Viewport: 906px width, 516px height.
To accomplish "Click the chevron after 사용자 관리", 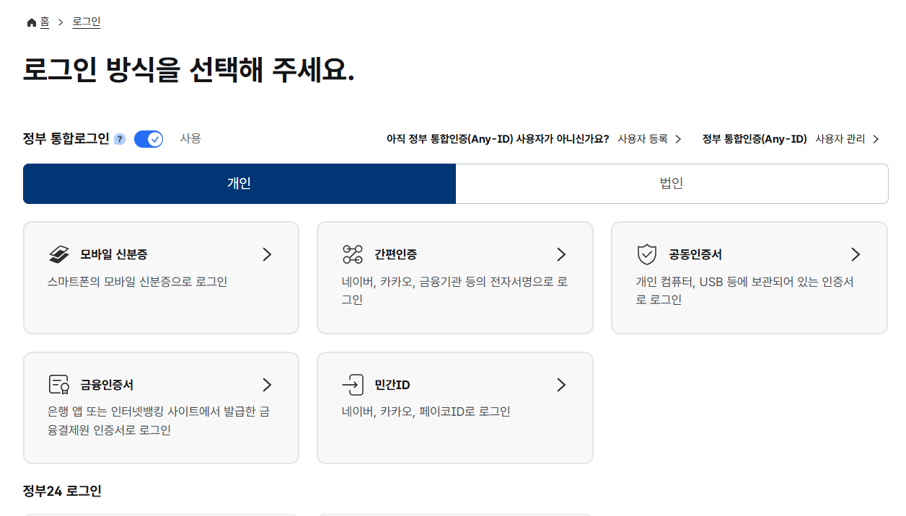I will [x=876, y=139].
